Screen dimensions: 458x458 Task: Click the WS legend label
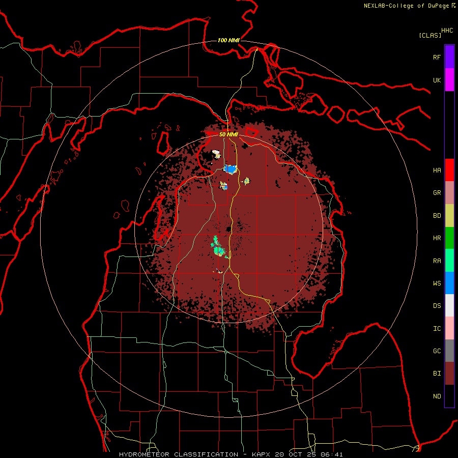[x=437, y=283]
